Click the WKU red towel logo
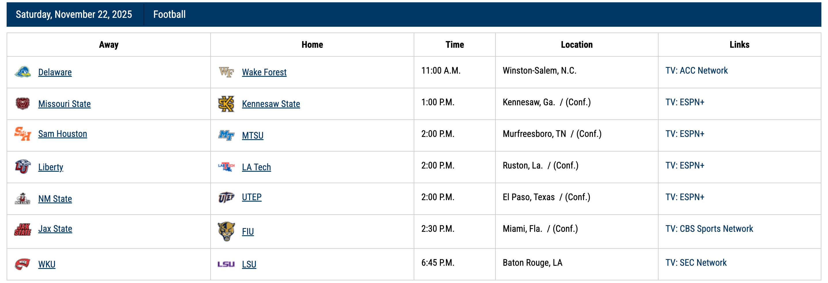The width and height of the screenshot is (828, 283). tap(22, 264)
